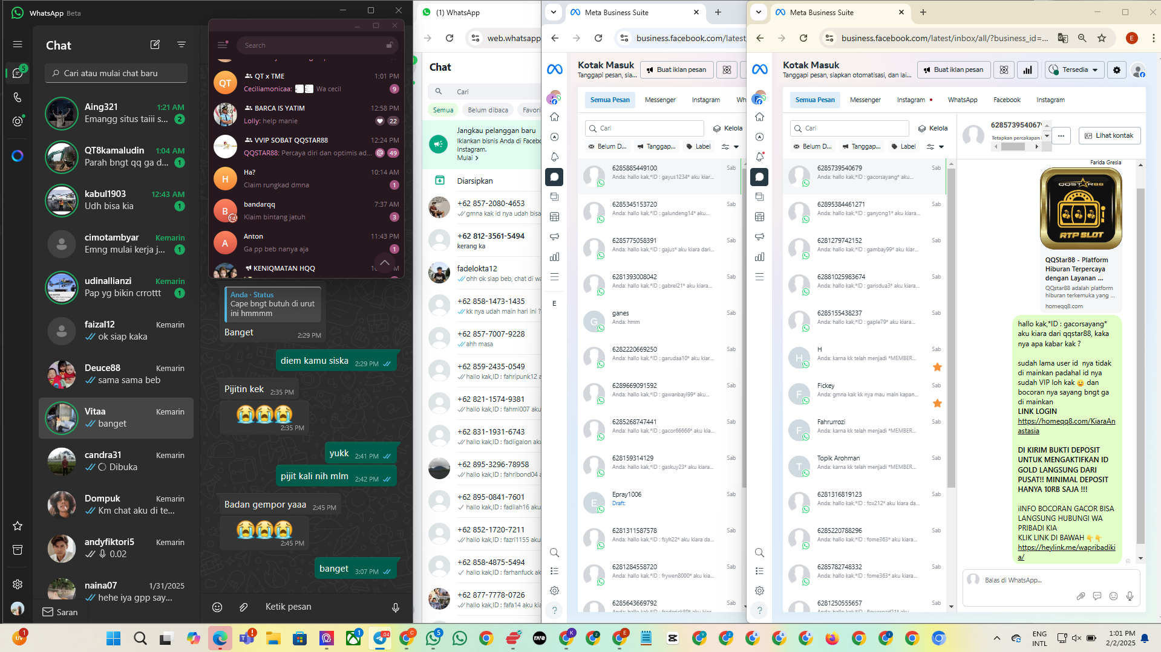Screen dimensions: 1161x652
Task: Open Tersedia availability dropdown
Action: pos(1074,70)
